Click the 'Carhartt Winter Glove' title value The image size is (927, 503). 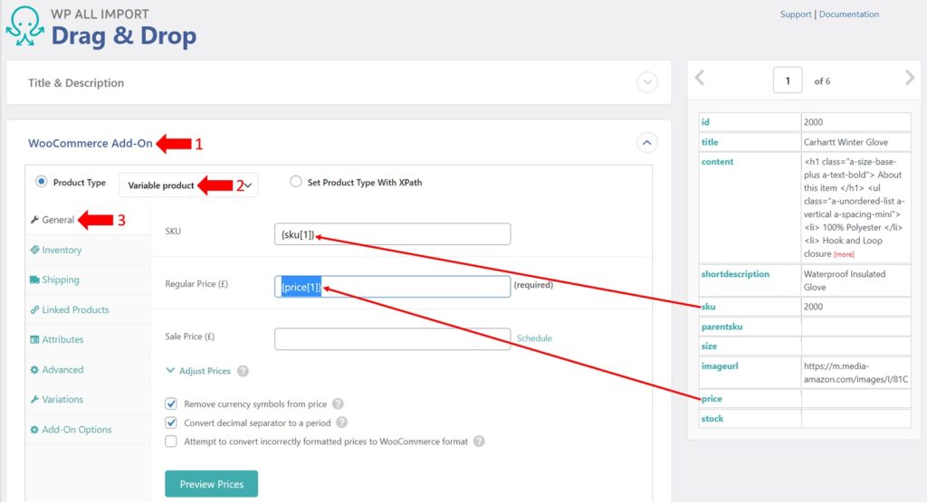click(x=846, y=142)
